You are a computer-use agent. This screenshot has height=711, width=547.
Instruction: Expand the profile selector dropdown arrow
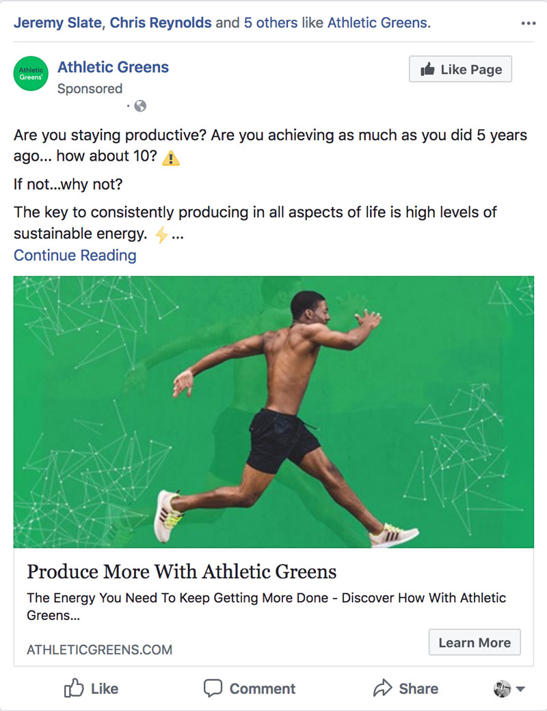[520, 689]
